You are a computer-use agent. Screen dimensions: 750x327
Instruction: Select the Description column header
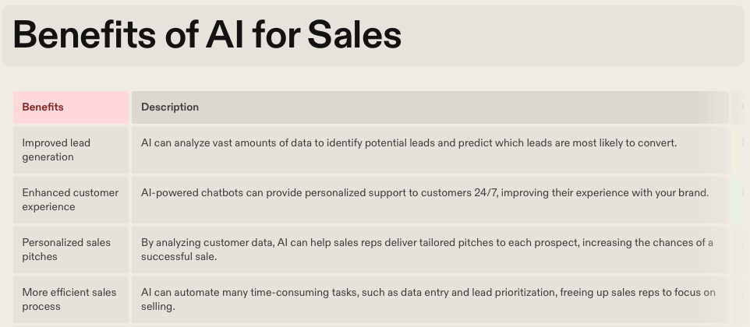click(x=429, y=107)
